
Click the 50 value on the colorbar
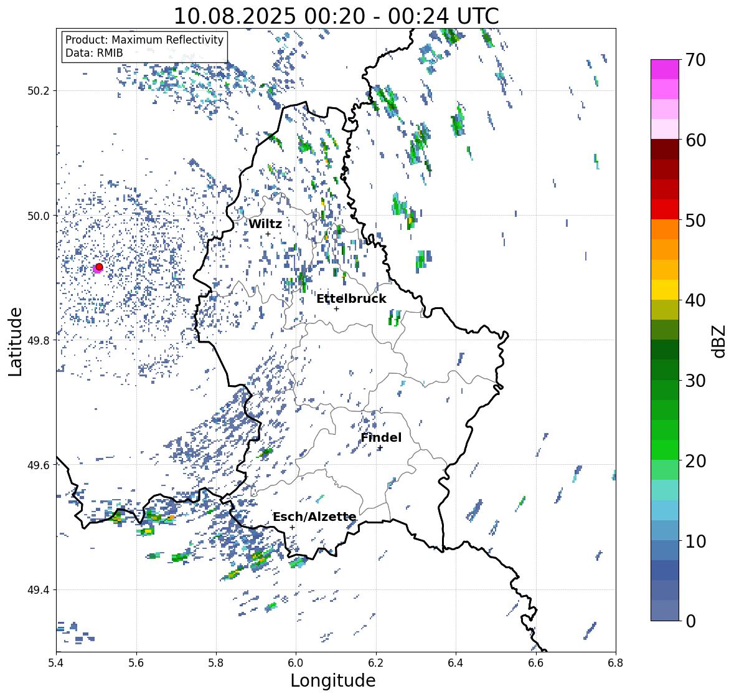click(x=695, y=220)
